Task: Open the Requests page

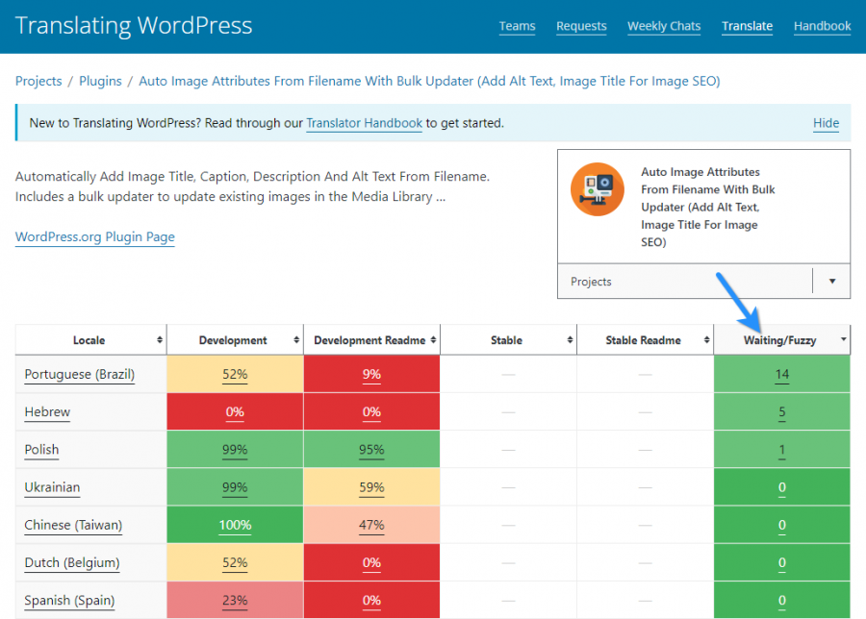Action: (x=581, y=26)
